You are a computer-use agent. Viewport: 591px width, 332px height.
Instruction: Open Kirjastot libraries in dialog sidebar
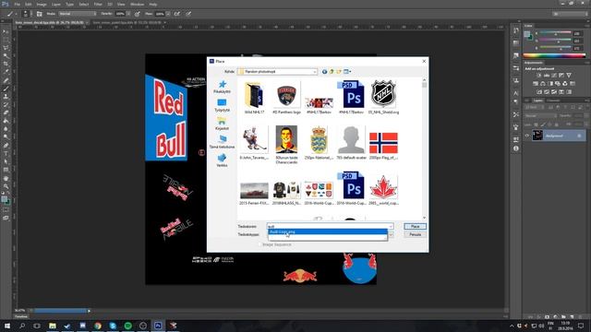(x=222, y=124)
